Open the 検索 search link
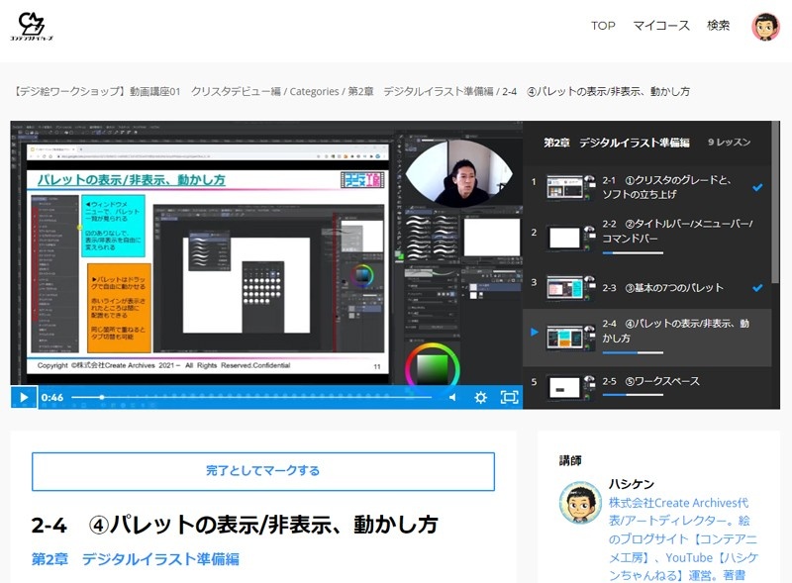 pyautogui.click(x=718, y=26)
